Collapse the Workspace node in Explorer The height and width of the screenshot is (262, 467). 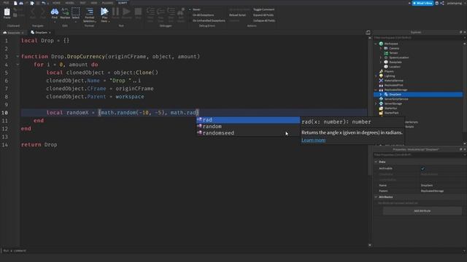[x=376, y=44]
